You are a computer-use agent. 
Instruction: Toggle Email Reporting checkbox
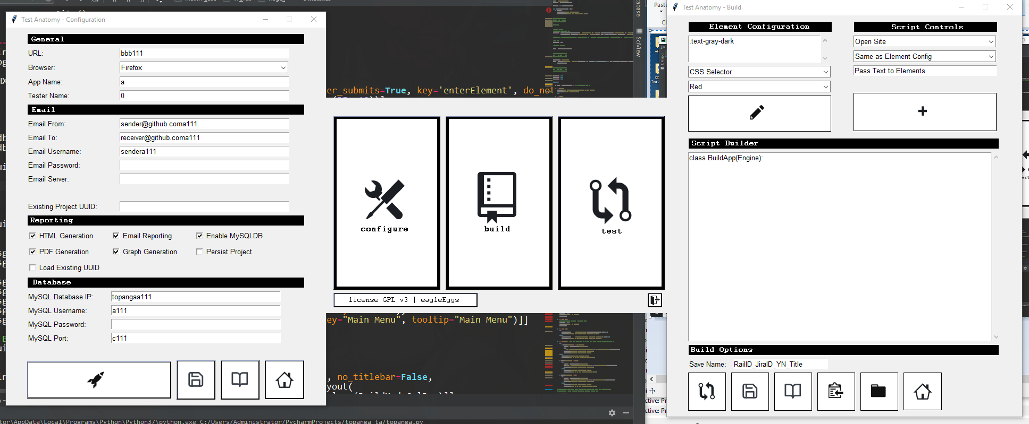click(116, 236)
